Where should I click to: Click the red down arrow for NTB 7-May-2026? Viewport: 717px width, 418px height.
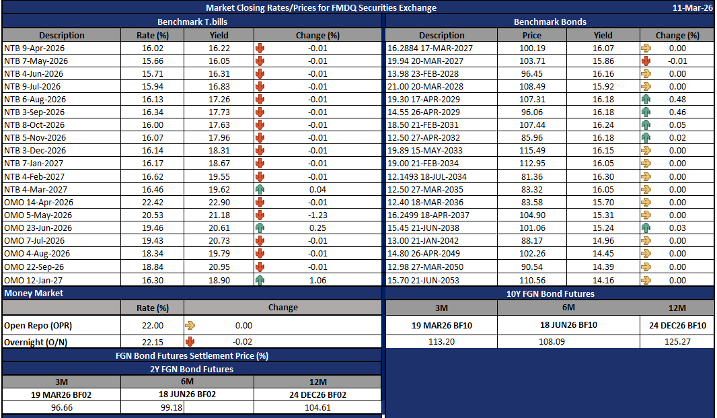pos(260,61)
